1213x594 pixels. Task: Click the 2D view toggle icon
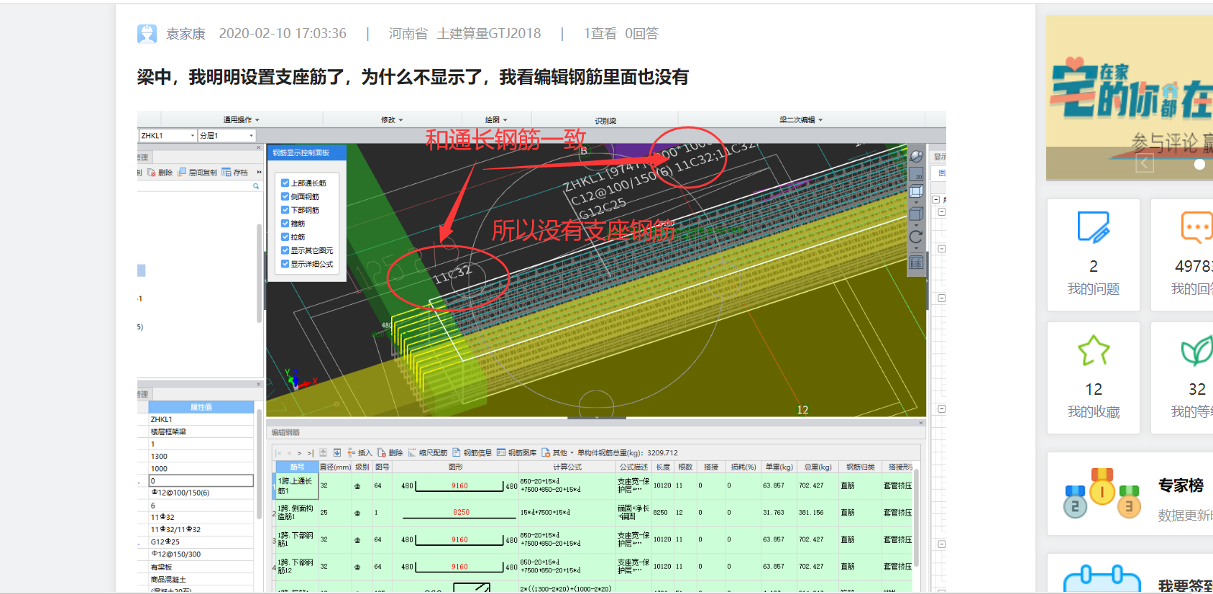pyautogui.click(x=916, y=173)
